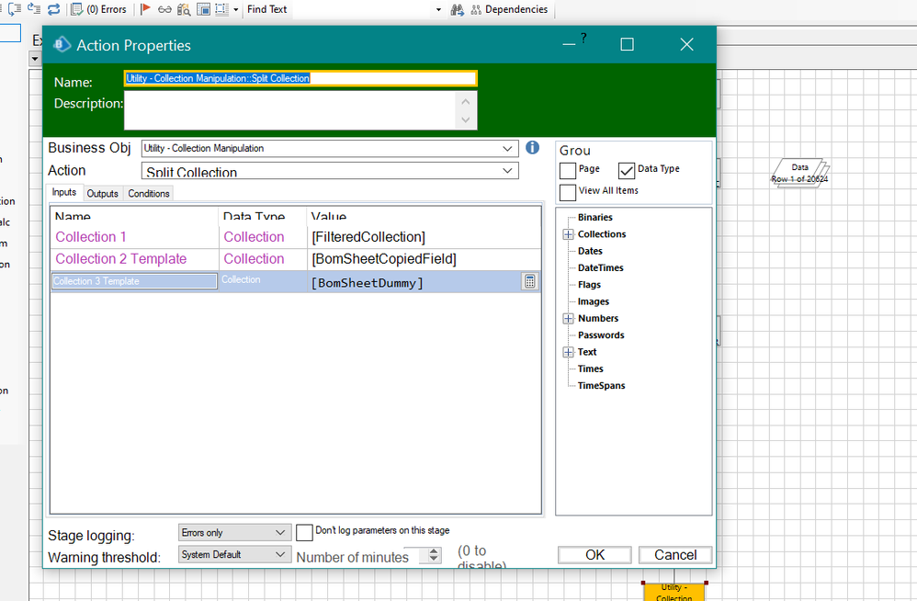917x601 pixels.
Task: Click the Dependencies toolbar button
Action: [508, 9]
